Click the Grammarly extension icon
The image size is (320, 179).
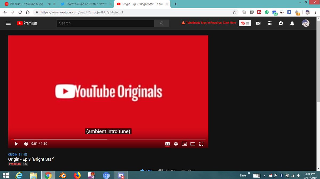click(267, 12)
